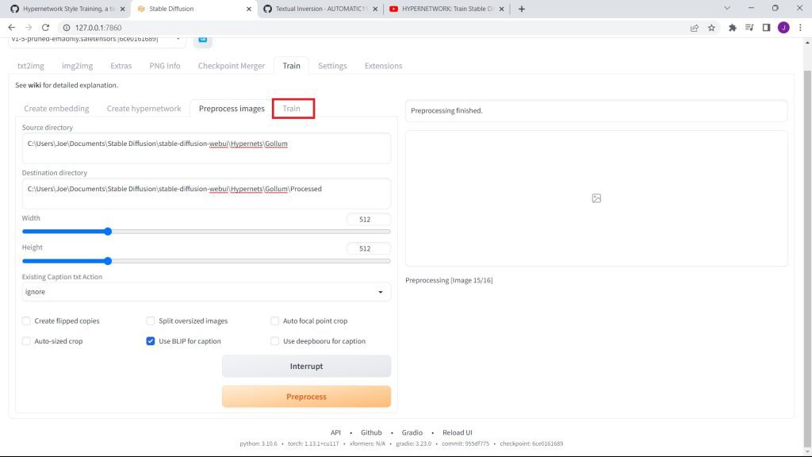
Task: Open the browser extensions puzzle icon
Action: (733, 27)
